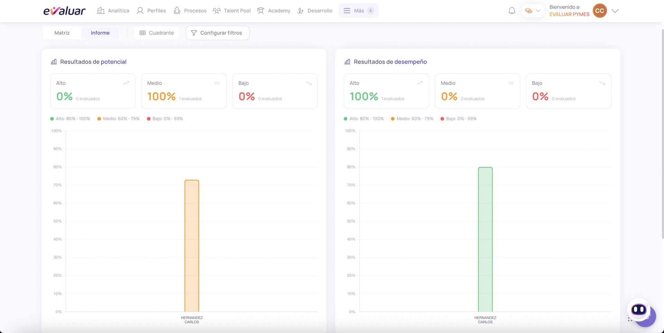Screen dimensions: 664x333
Task: Click the trend-down icon in desempeño Bajo card
Action: (x=602, y=83)
